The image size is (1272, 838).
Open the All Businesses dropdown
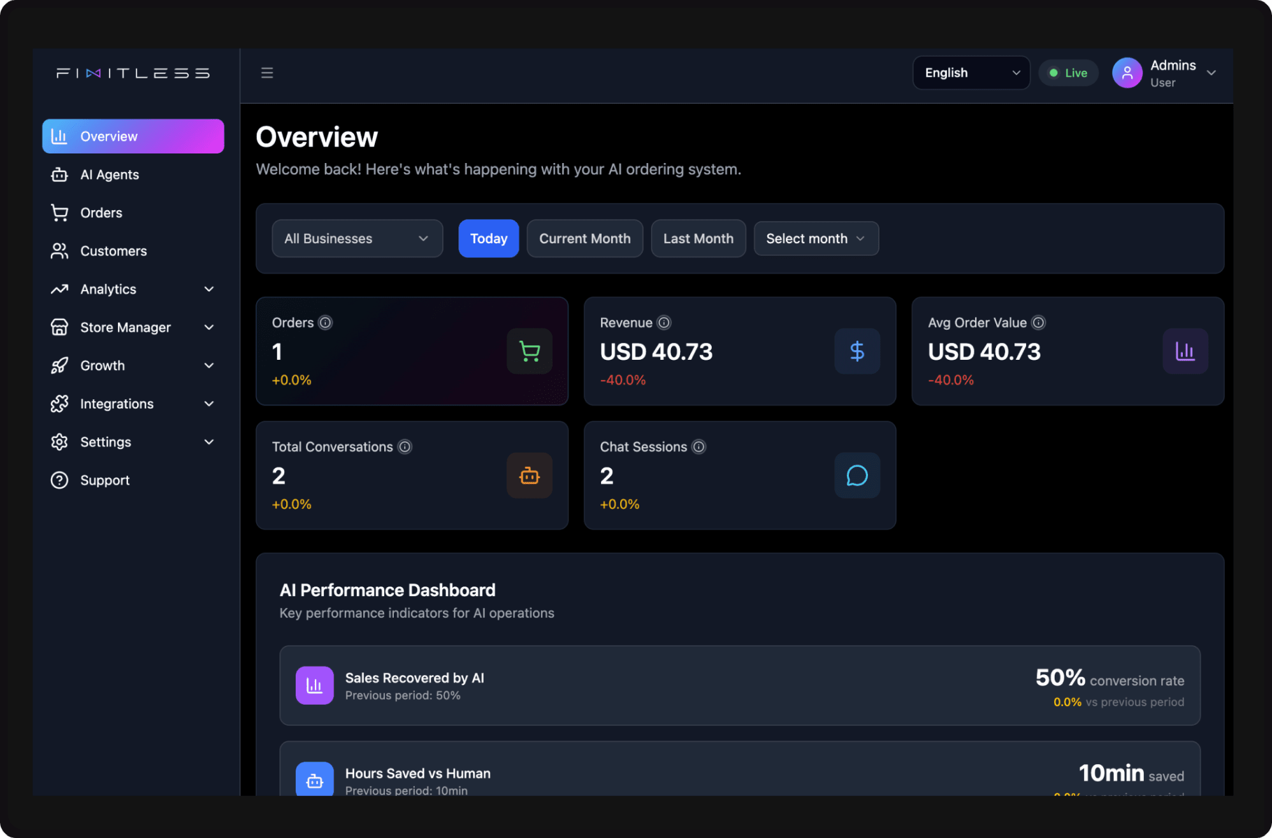click(x=357, y=238)
